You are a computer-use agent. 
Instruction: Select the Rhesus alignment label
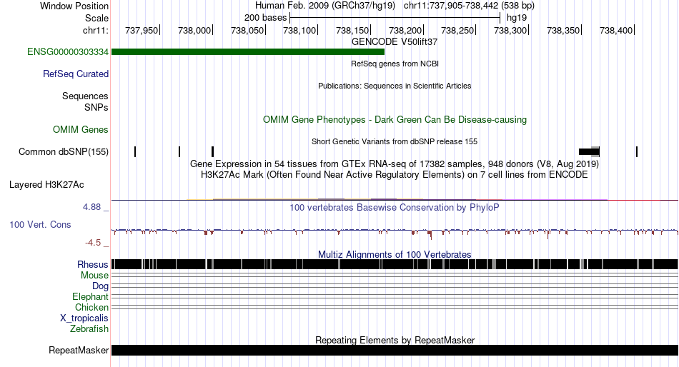click(93, 264)
